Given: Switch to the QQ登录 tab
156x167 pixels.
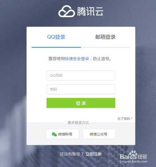Looking at the screenshot, I should [x=56, y=37].
